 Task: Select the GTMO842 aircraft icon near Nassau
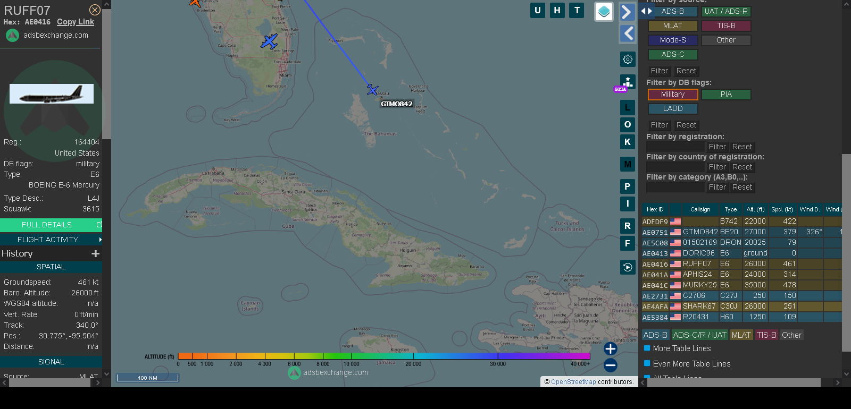pos(372,90)
